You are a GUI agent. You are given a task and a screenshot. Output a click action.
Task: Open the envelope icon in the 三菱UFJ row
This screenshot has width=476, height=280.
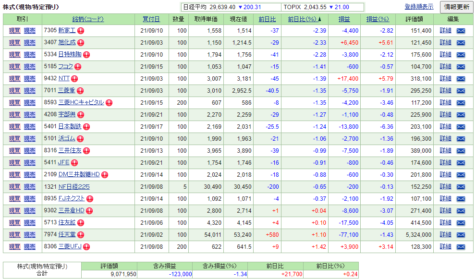(461, 247)
